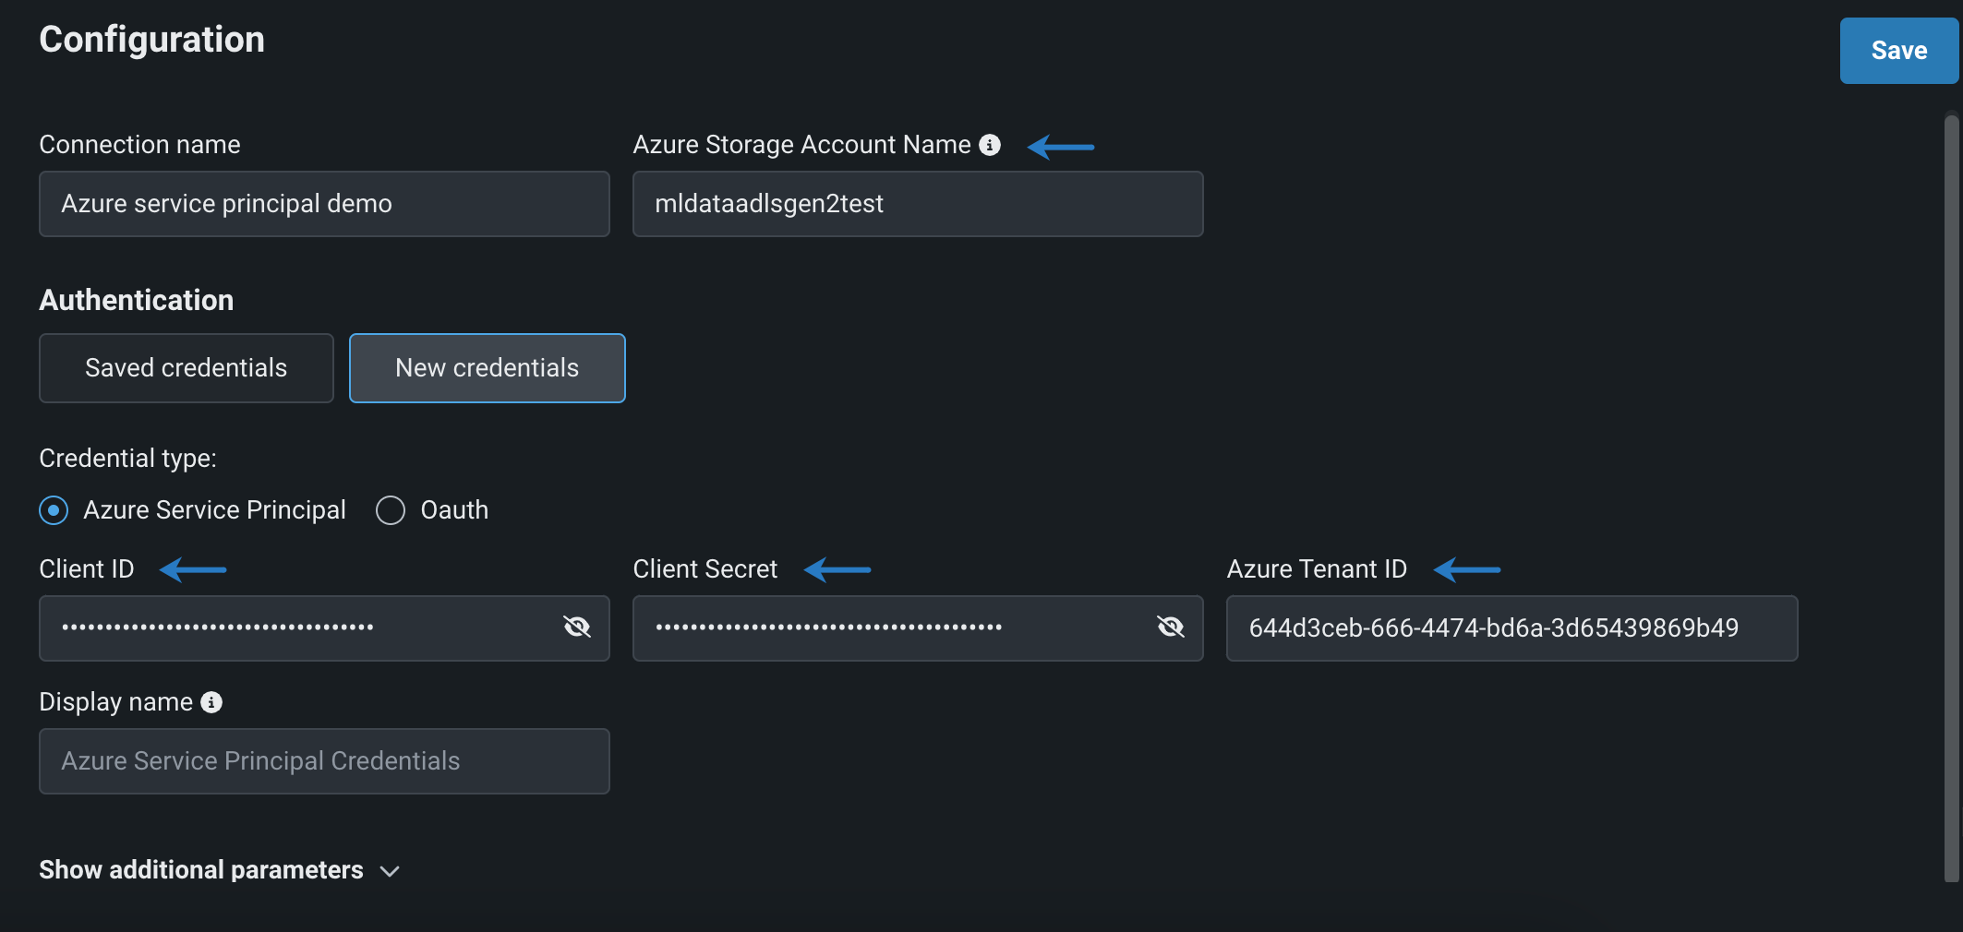This screenshot has width=1963, height=932.
Task: Click into the Client ID field
Action: pos(295,627)
